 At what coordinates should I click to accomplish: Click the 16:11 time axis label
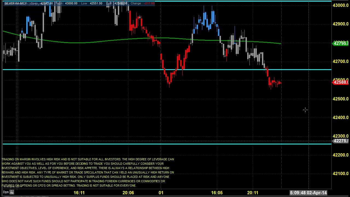point(79,193)
